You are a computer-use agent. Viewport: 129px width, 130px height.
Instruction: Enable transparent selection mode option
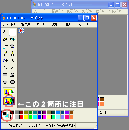(9, 101)
